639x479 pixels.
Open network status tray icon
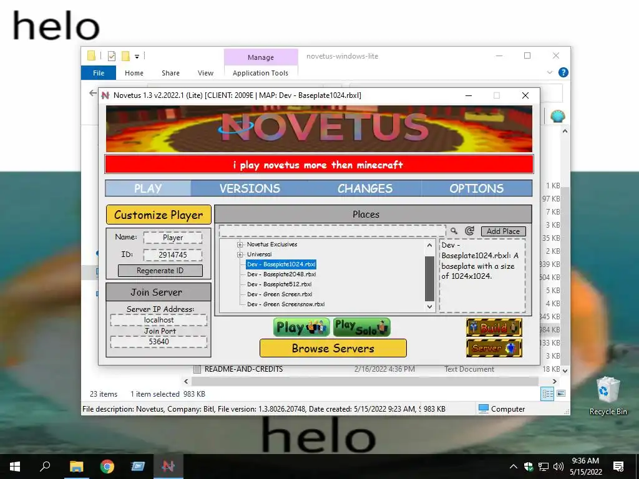click(x=544, y=467)
